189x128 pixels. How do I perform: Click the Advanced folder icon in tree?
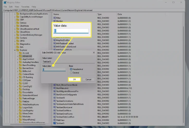point(20,56)
